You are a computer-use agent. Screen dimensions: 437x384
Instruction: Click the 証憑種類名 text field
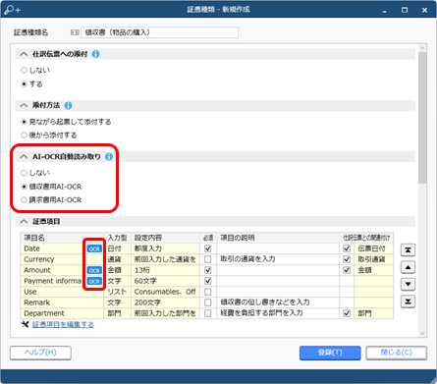[159, 32]
